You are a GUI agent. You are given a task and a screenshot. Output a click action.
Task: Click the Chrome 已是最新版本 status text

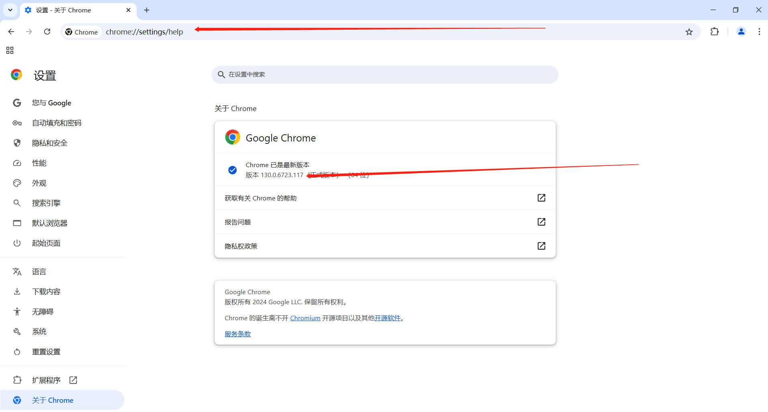coord(277,165)
